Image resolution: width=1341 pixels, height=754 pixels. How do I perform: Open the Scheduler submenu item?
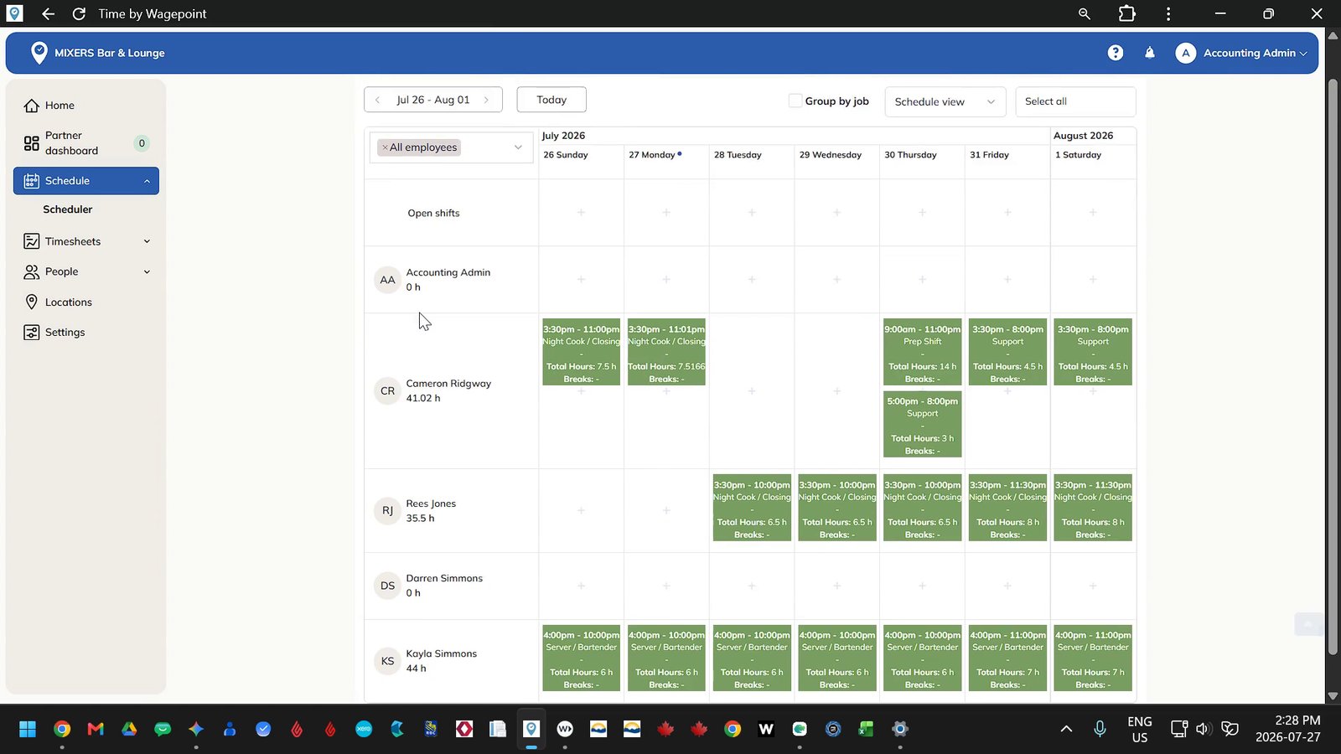click(x=68, y=209)
